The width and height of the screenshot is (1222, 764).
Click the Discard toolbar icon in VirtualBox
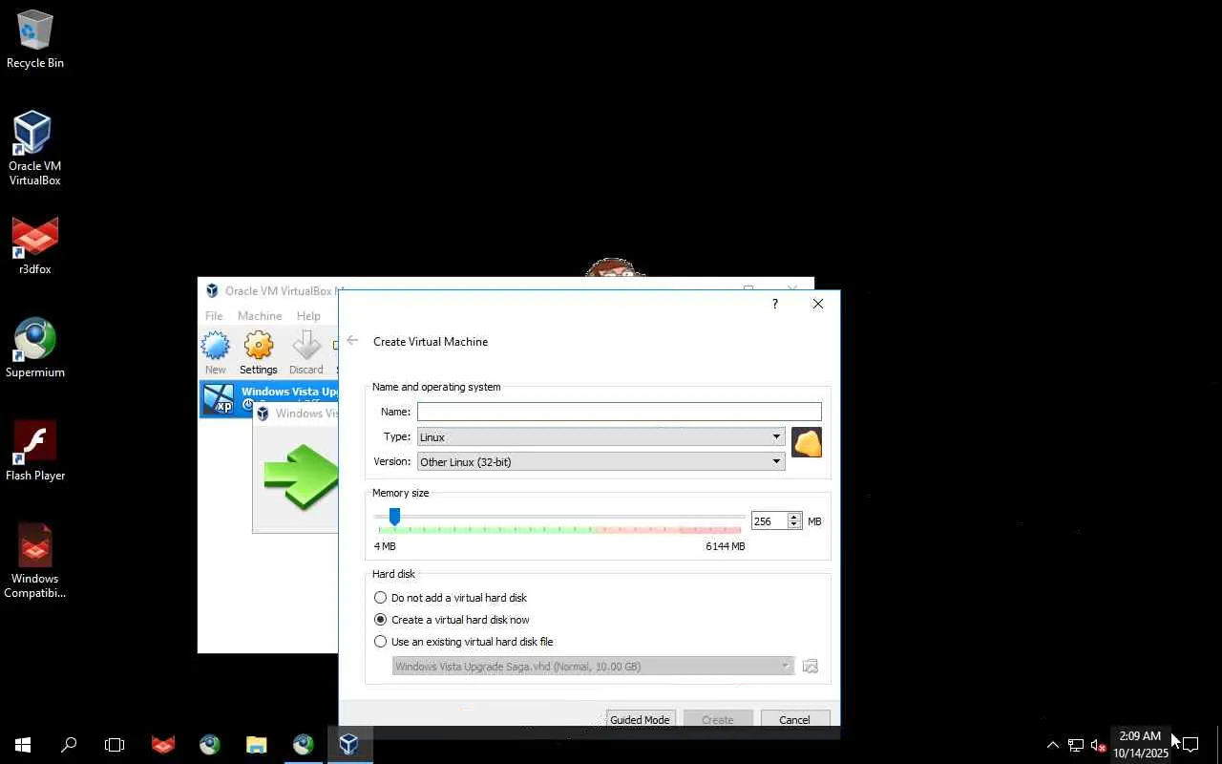pyautogui.click(x=306, y=352)
